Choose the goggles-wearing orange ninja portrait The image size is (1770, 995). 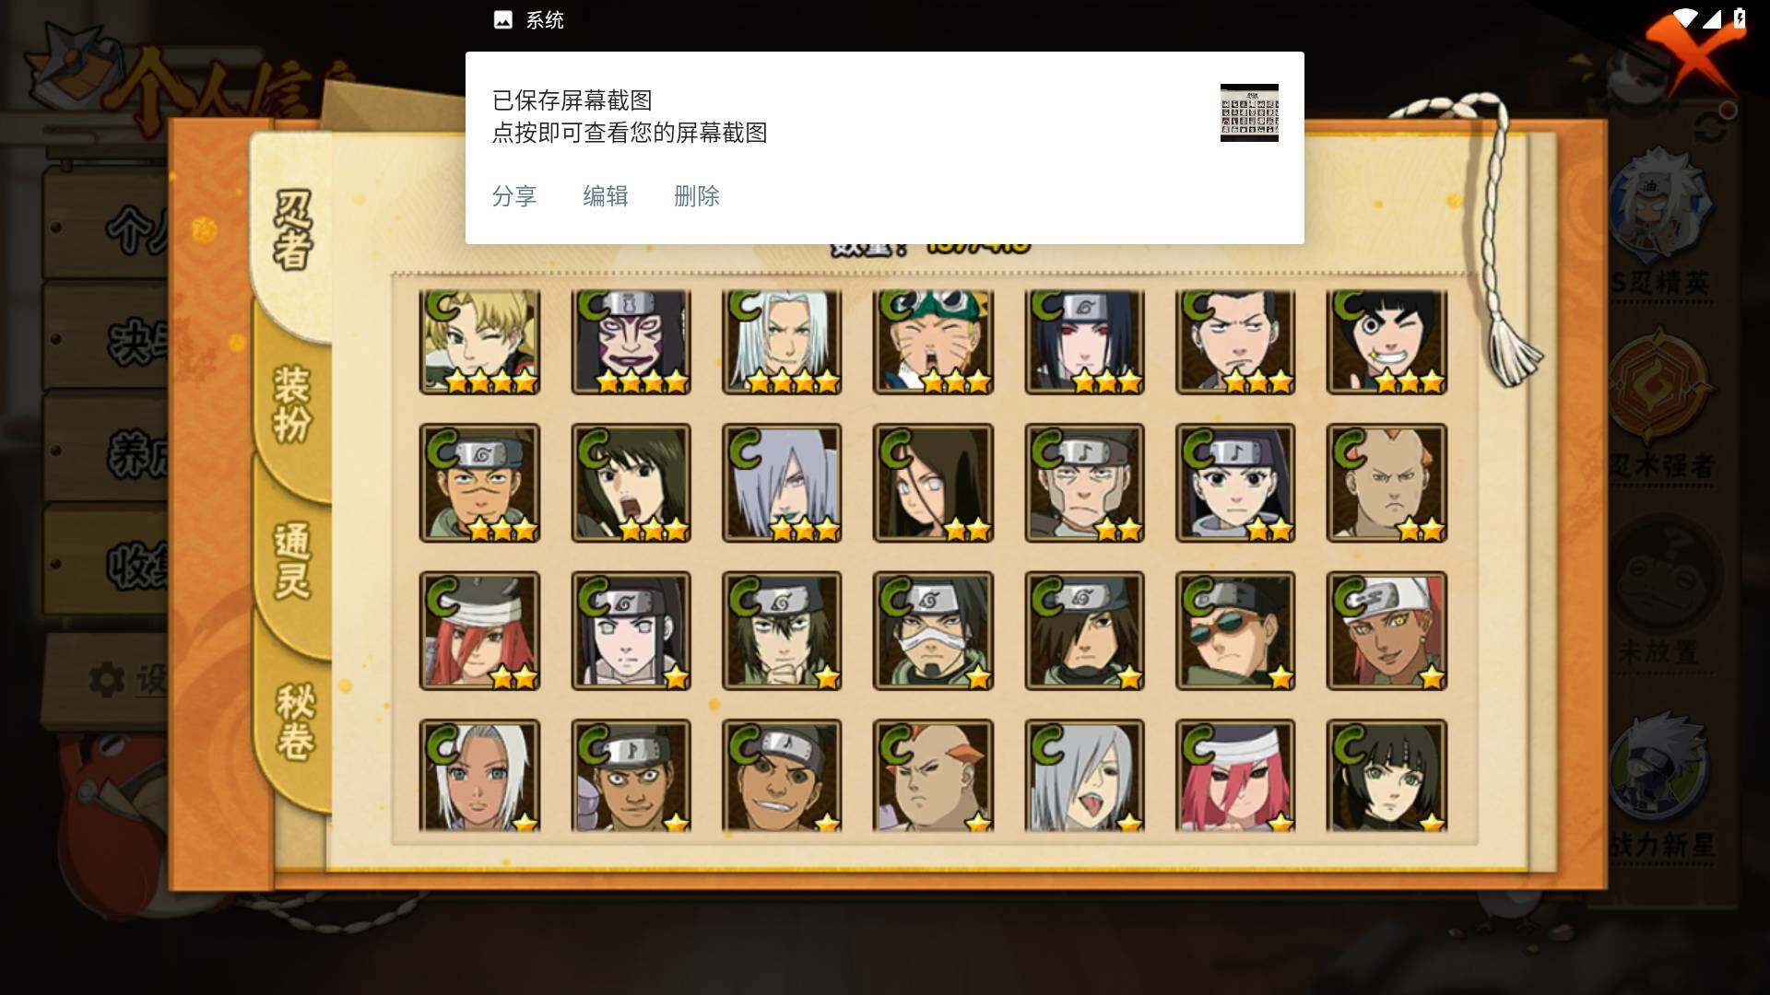pyautogui.click(x=933, y=342)
